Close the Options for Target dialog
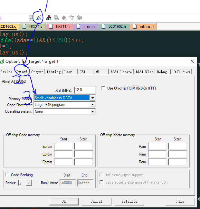Screen dimensions: 200x209 192,61
